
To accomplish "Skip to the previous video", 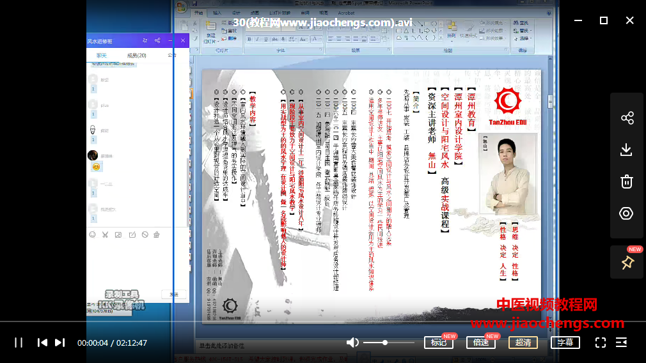I will 42,343.
